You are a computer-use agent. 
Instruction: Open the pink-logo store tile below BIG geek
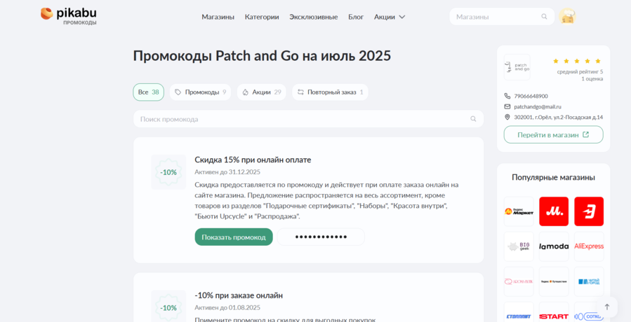pyautogui.click(x=519, y=281)
